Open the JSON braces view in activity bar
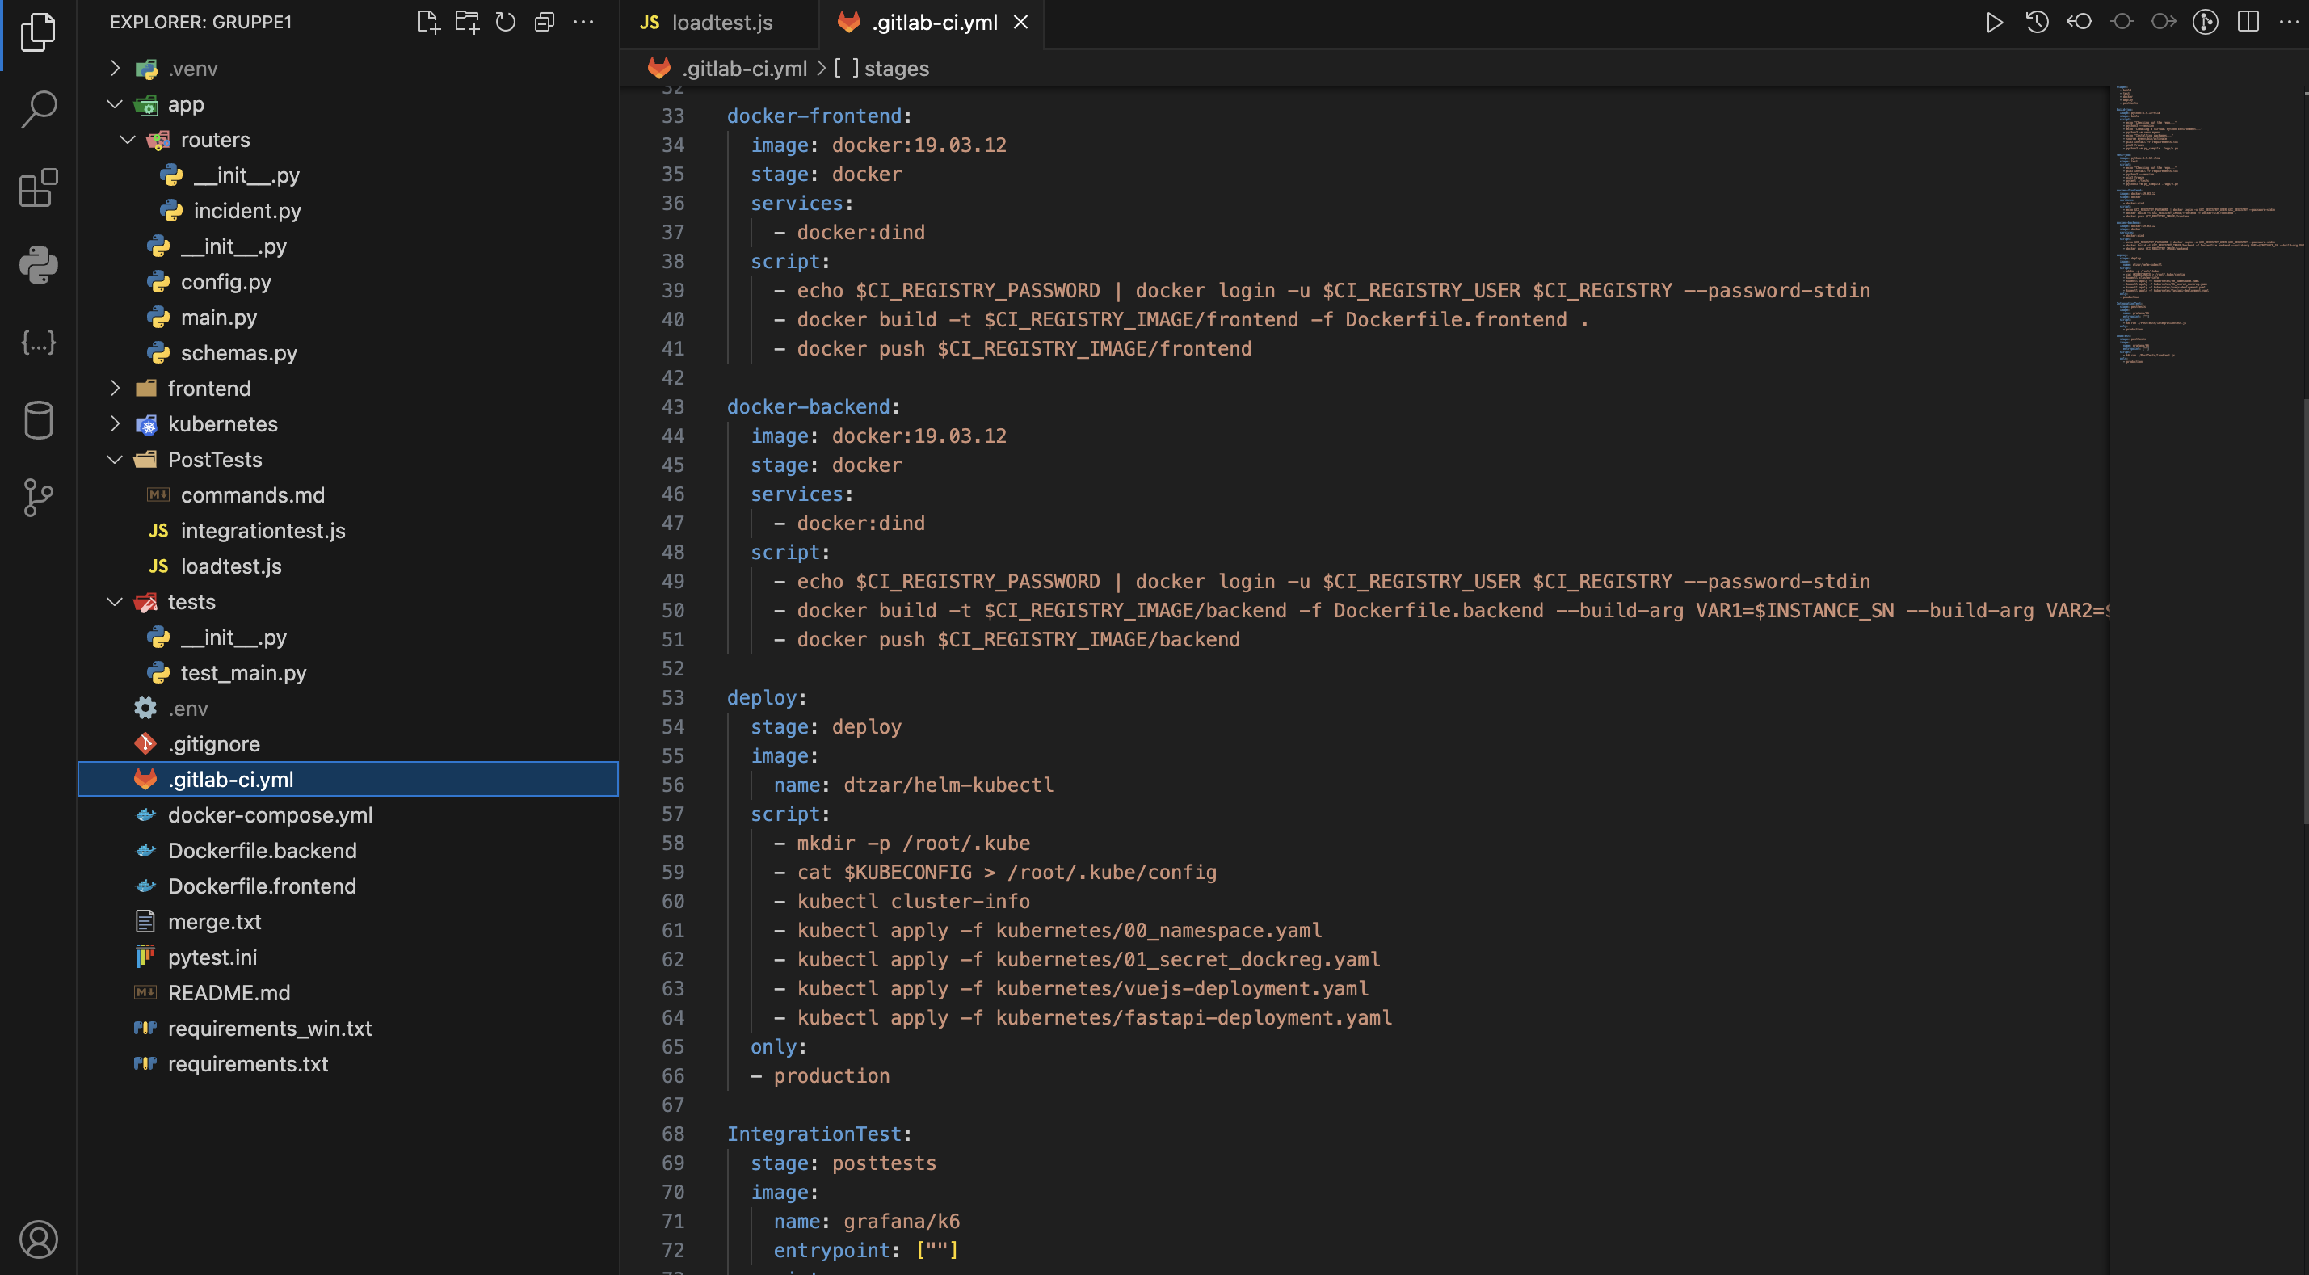2309x1275 pixels. (x=38, y=343)
